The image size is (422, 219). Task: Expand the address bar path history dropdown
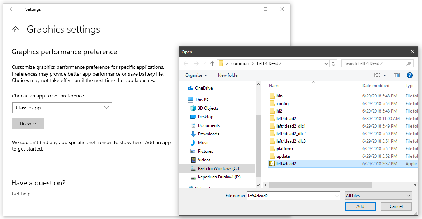click(x=326, y=63)
